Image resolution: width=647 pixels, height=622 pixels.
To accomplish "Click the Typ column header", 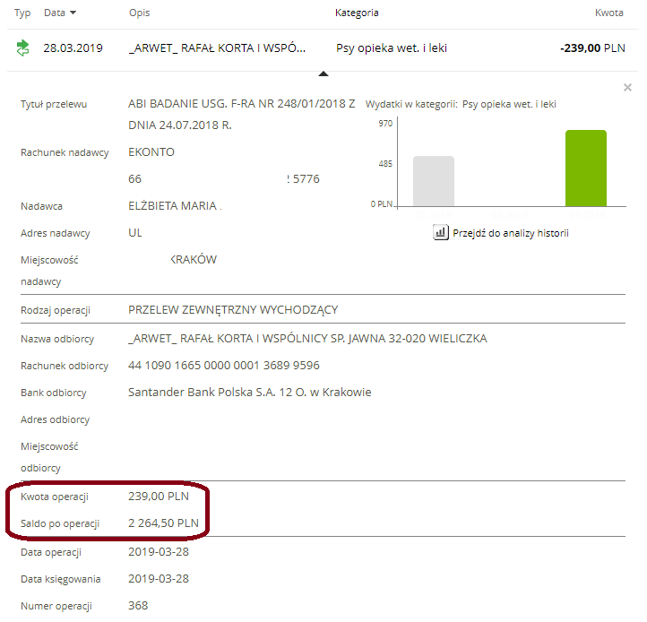I will click(x=22, y=13).
